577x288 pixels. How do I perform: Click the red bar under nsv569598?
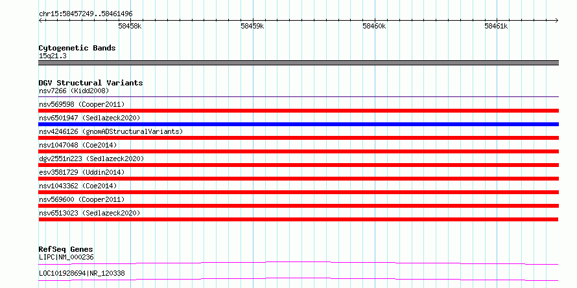tap(298, 111)
